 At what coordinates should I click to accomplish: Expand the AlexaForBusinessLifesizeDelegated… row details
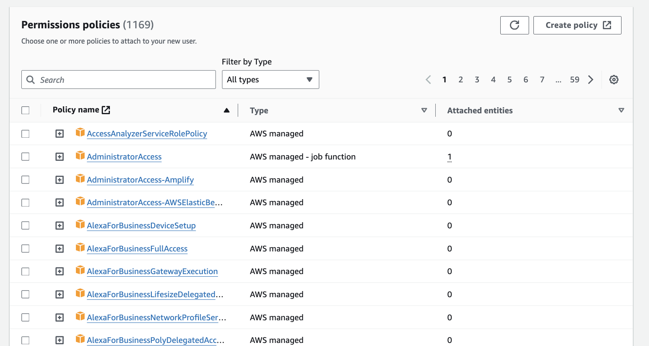click(x=60, y=295)
